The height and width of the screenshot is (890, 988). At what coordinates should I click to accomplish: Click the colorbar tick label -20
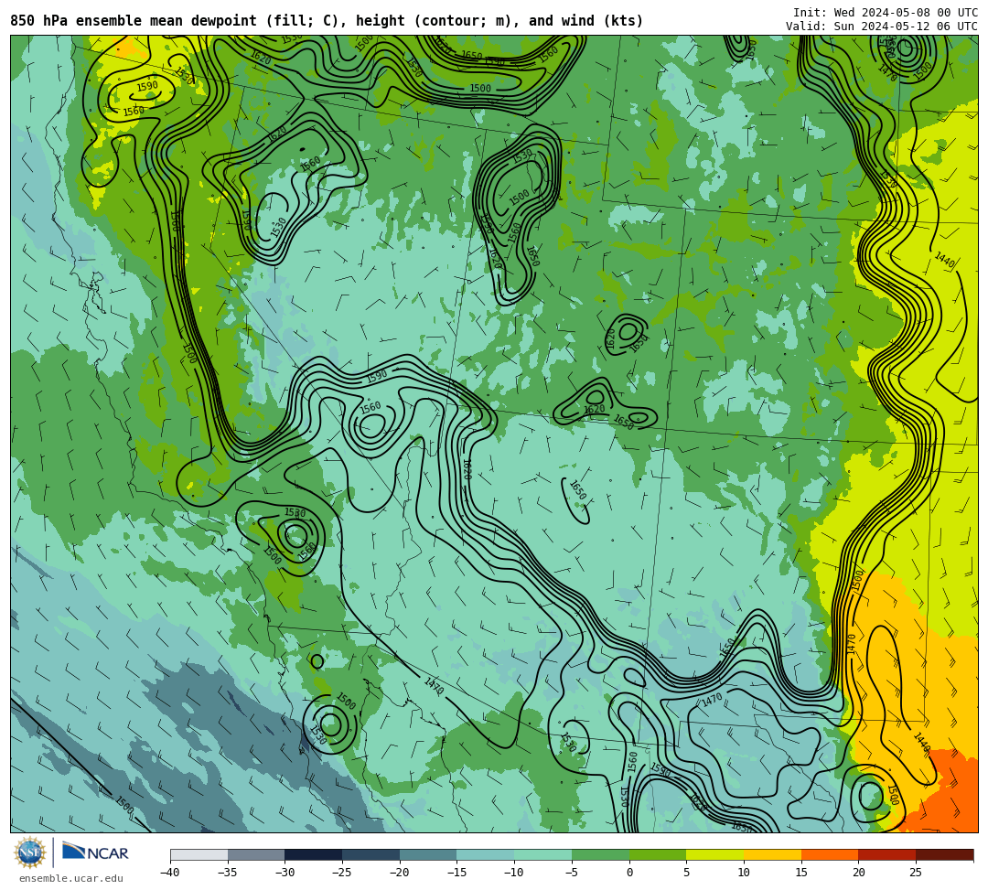point(400,873)
